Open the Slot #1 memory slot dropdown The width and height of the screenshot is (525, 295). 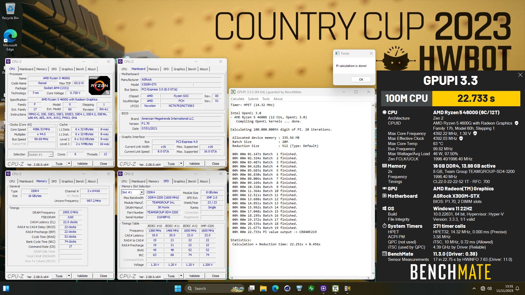(x=133, y=192)
